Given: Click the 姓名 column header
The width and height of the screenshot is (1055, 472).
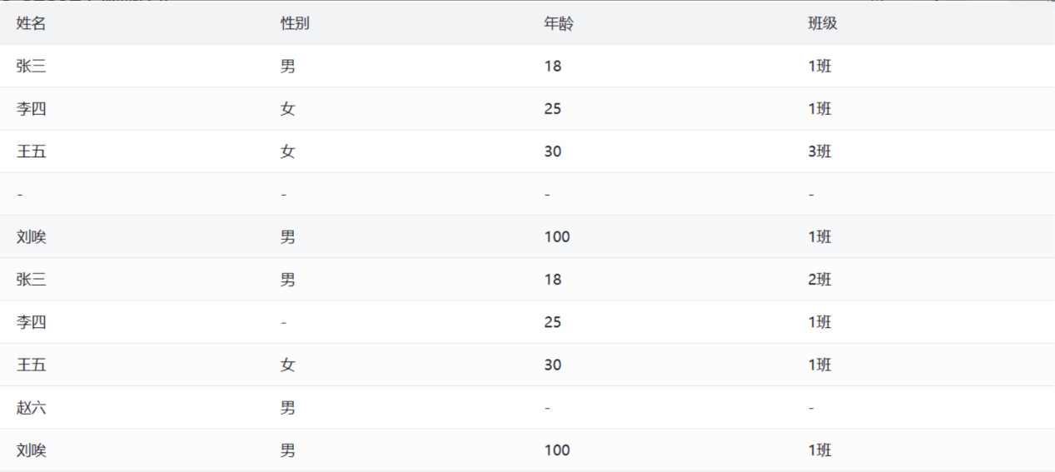Looking at the screenshot, I should click(x=31, y=23).
